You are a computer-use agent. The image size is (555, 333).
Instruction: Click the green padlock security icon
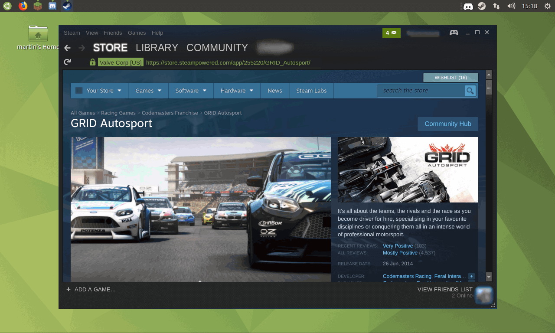[92, 62]
